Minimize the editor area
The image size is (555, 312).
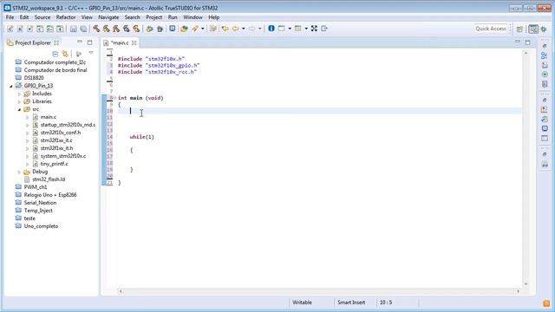pos(518,42)
